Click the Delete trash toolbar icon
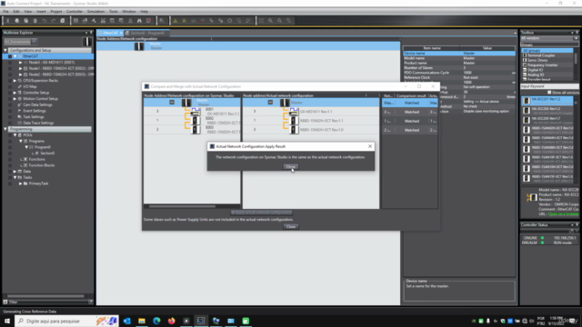 click(x=35, y=21)
